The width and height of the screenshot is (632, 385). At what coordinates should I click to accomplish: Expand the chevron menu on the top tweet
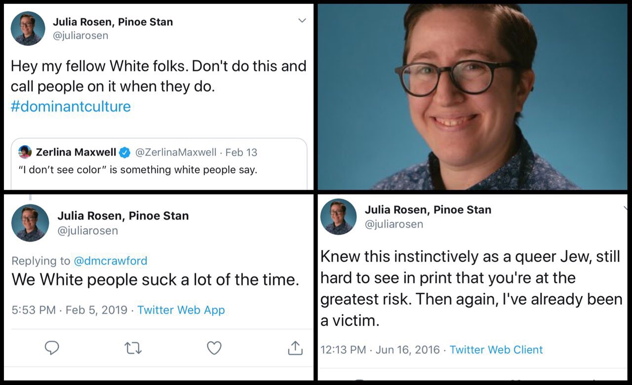click(x=302, y=21)
